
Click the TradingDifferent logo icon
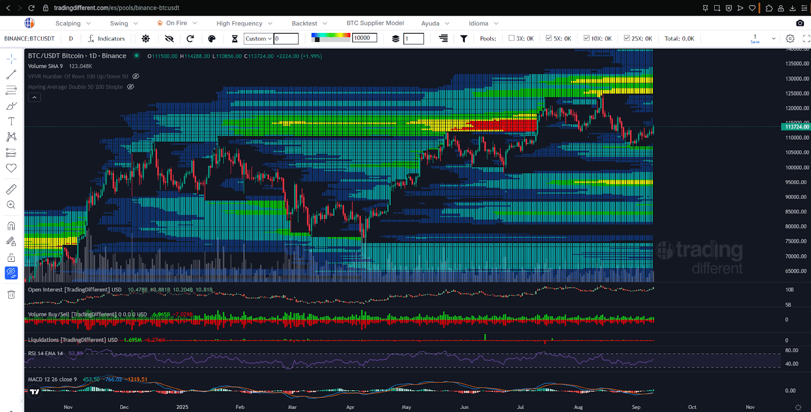(29, 23)
